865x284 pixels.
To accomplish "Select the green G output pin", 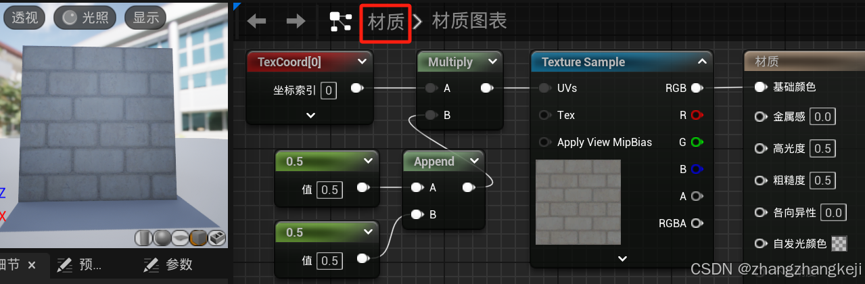I will coord(697,142).
